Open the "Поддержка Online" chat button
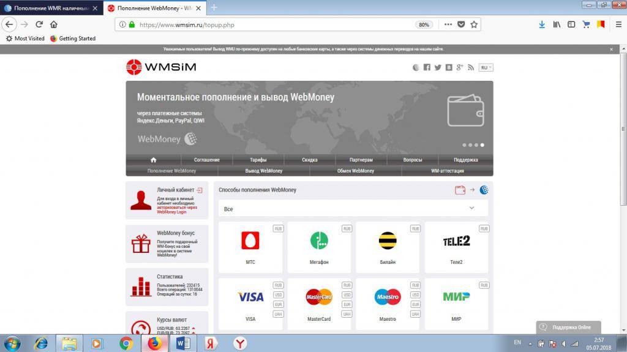Viewport: 627px width, 352px height. pyautogui.click(x=568, y=328)
